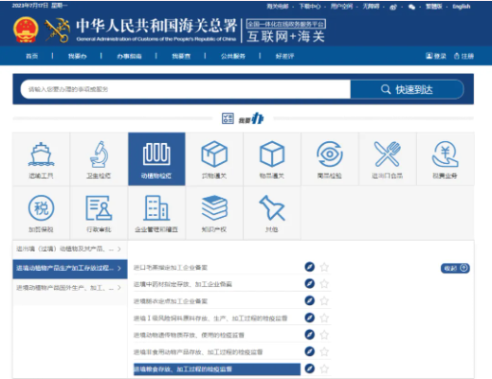The height and width of the screenshot is (379, 492).
Task: Open the cardboard box cargo clearance category
Action: click(x=214, y=159)
